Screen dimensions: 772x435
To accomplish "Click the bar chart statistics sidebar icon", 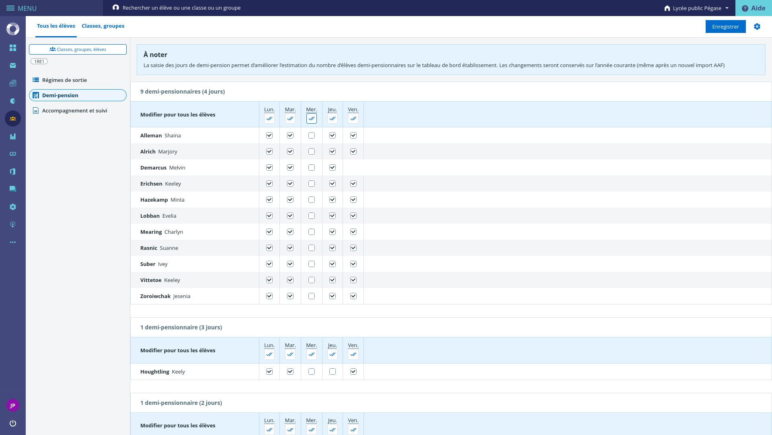I will [13, 137].
